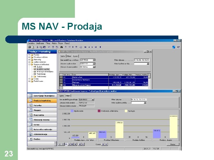Select the 7 period button
Viewport: 214px width, 160px height.
[x=63, y=144]
